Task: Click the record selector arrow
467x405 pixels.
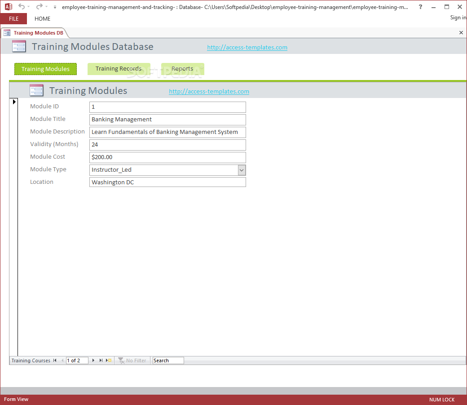Action: pyautogui.click(x=14, y=102)
